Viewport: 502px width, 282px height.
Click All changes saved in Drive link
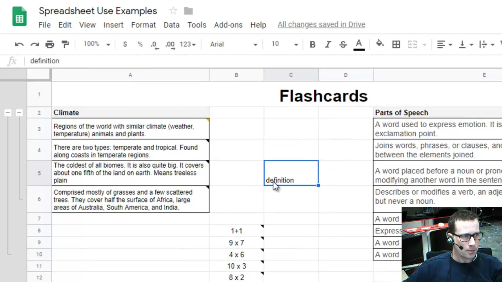pyautogui.click(x=321, y=24)
